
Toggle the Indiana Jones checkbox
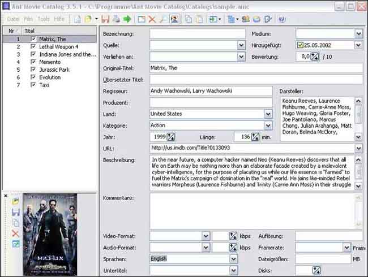click(x=33, y=54)
